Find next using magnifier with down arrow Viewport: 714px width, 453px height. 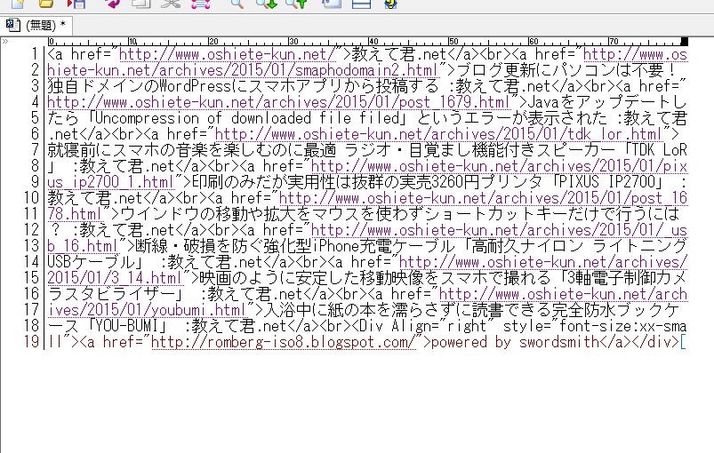267,4
